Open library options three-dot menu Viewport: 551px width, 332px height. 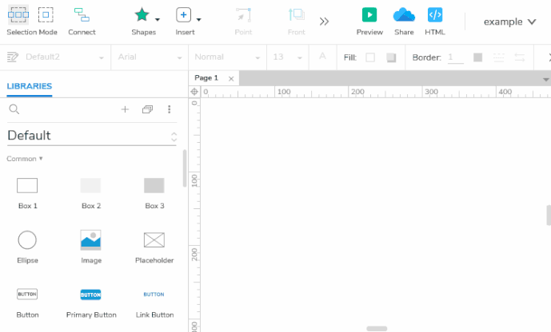(169, 109)
